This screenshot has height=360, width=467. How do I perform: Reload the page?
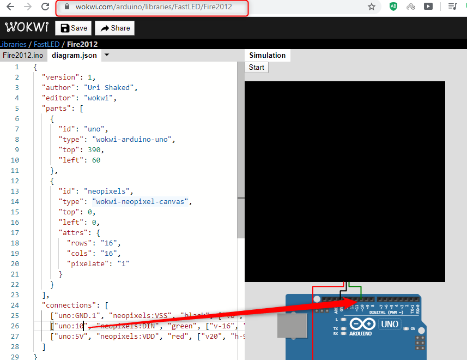point(45,7)
